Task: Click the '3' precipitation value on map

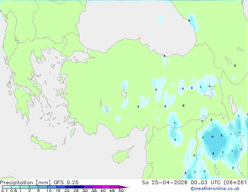Action: tap(213, 153)
